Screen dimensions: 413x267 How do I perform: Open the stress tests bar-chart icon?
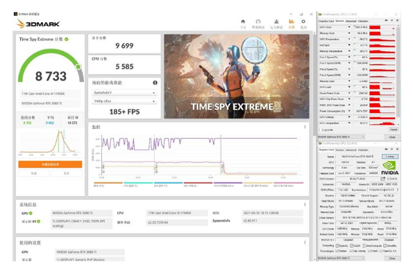point(276,21)
